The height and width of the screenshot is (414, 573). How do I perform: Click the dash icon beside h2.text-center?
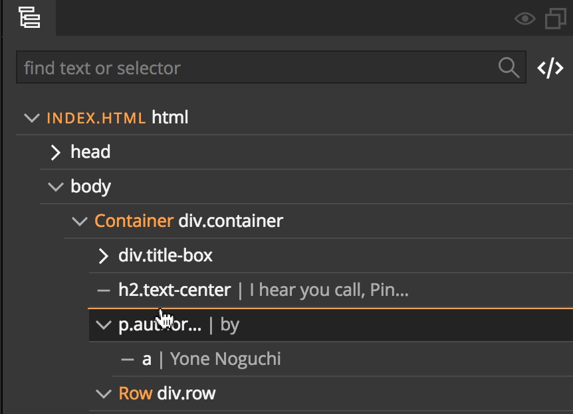[x=104, y=291]
